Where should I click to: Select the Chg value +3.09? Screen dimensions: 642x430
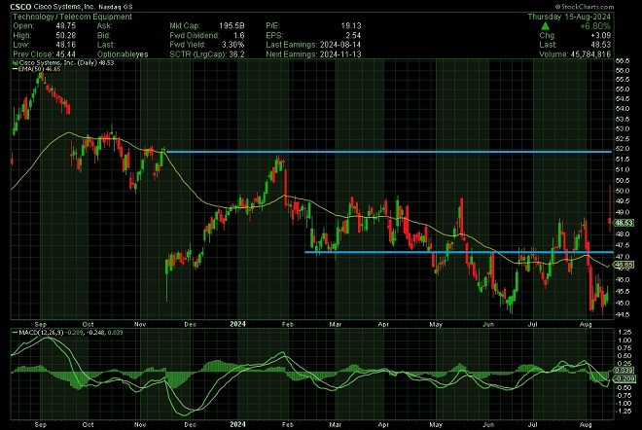600,36
